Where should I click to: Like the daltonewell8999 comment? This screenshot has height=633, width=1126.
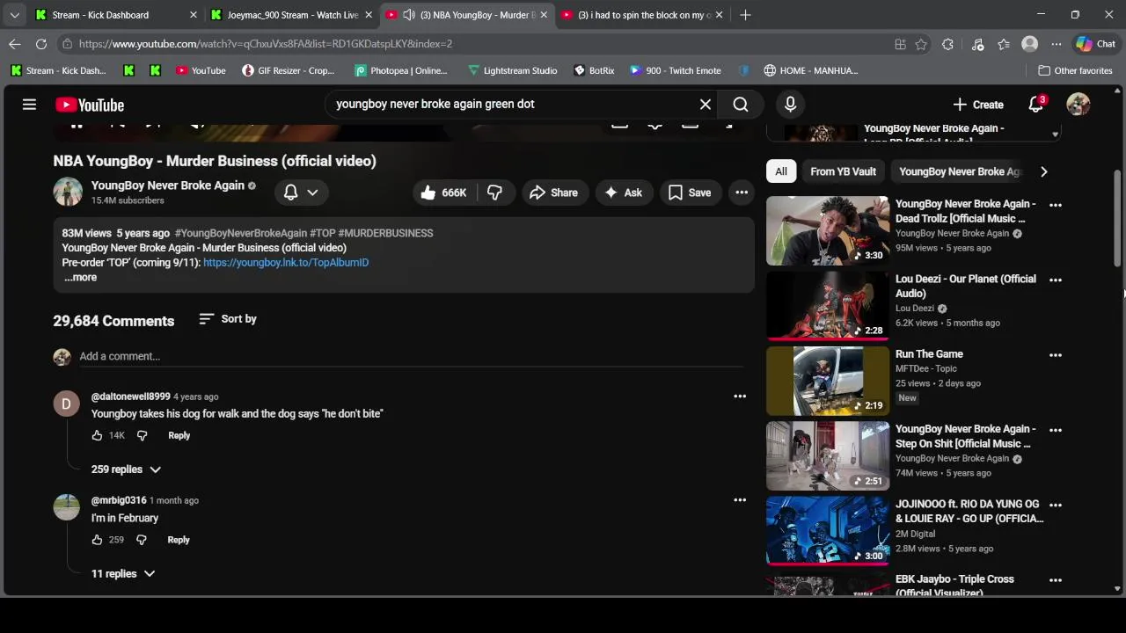click(97, 435)
